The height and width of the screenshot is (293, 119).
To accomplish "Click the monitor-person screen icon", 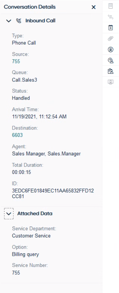I will [x=111, y=82].
